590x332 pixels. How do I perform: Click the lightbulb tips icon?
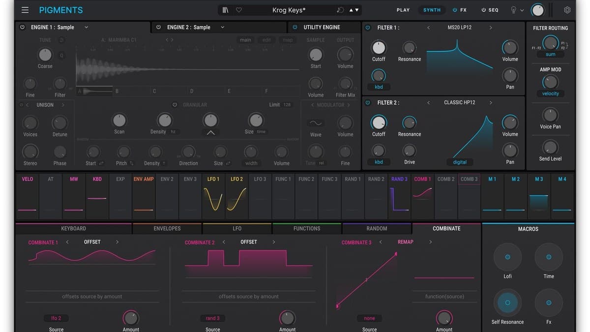(x=514, y=10)
